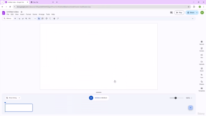Open the Format menu
This screenshot has width=206, height=116.
pyautogui.click(x=28, y=14)
